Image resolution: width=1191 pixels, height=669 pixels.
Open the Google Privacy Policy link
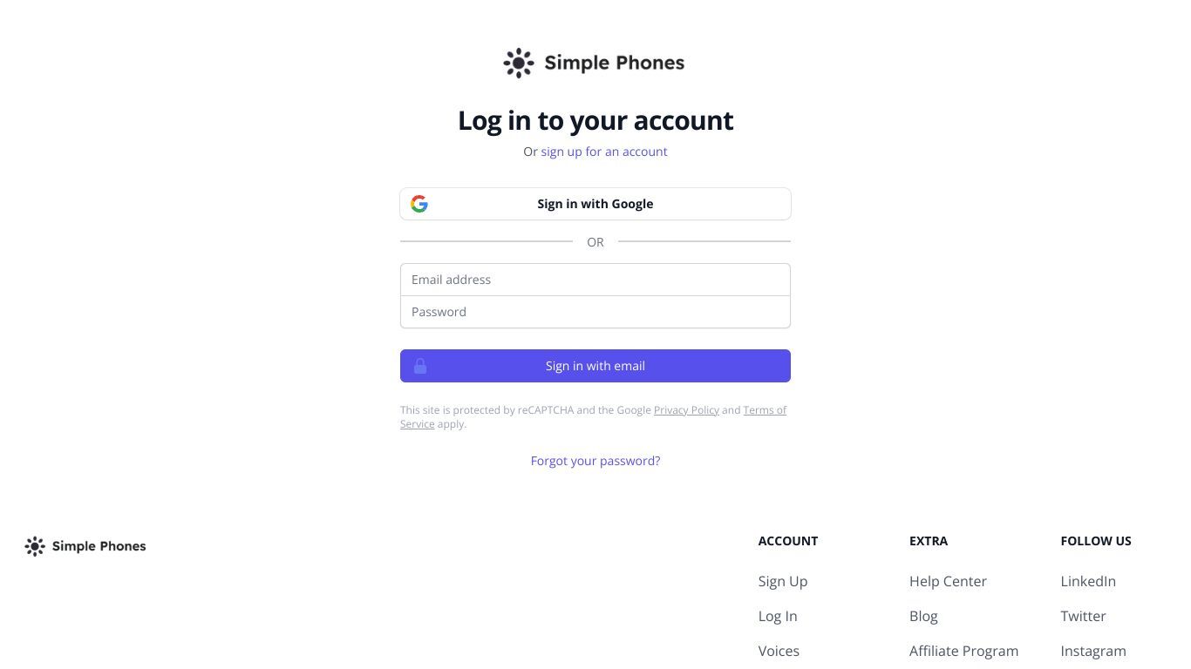tap(686, 410)
